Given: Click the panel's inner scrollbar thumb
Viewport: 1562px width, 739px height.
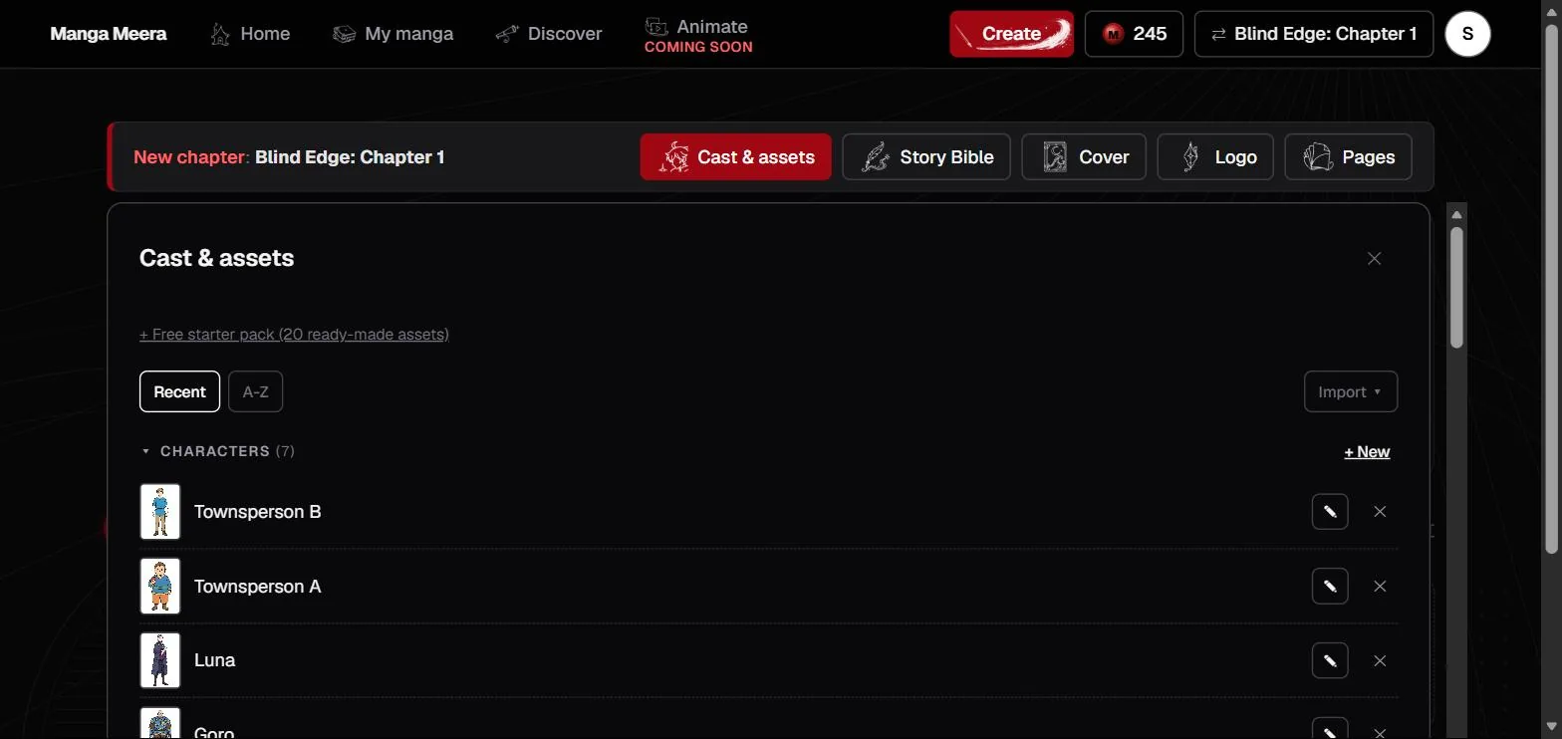Looking at the screenshot, I should point(1456,287).
